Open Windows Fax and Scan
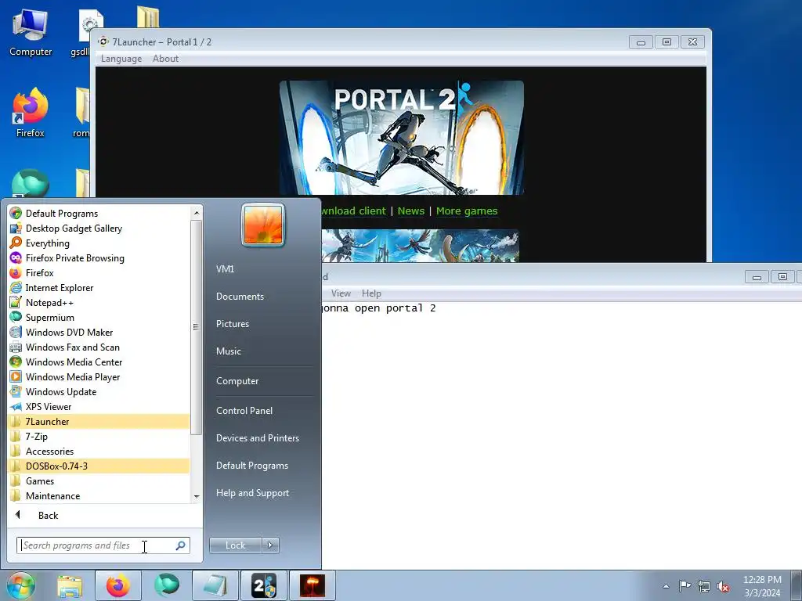 coord(99,347)
